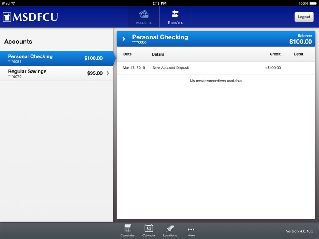Select the Regular Savings account row
This screenshot has width=319, height=239.
[x=57, y=73]
